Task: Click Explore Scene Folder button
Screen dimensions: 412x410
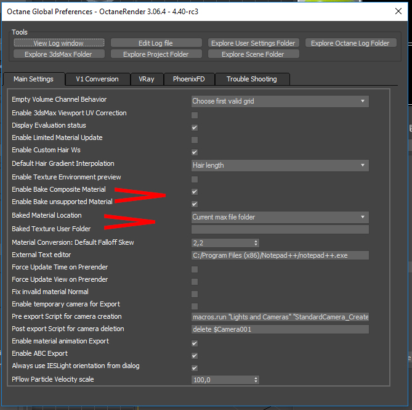Action: pyautogui.click(x=253, y=54)
